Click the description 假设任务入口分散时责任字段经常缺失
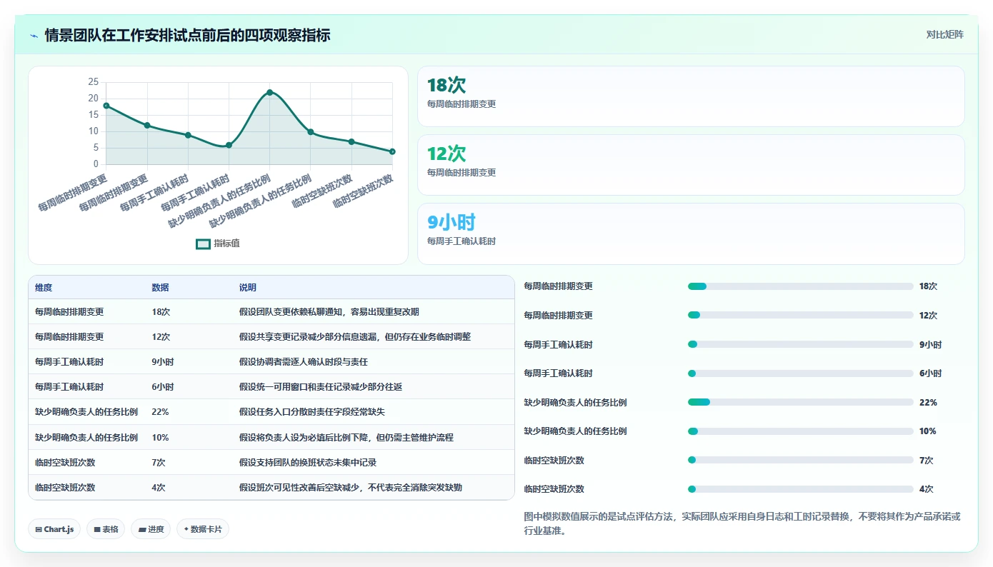This screenshot has height=567, width=993. coord(312,412)
